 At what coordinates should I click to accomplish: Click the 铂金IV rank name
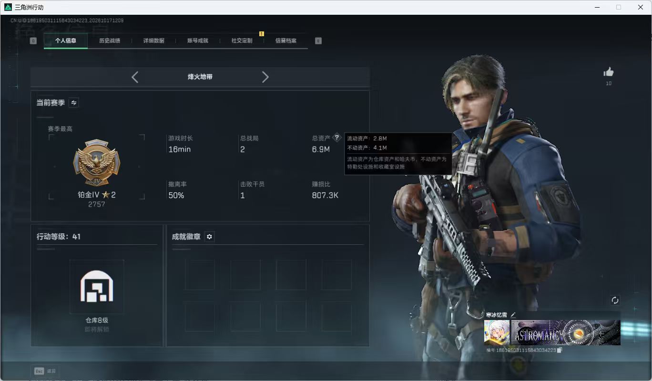(x=89, y=195)
